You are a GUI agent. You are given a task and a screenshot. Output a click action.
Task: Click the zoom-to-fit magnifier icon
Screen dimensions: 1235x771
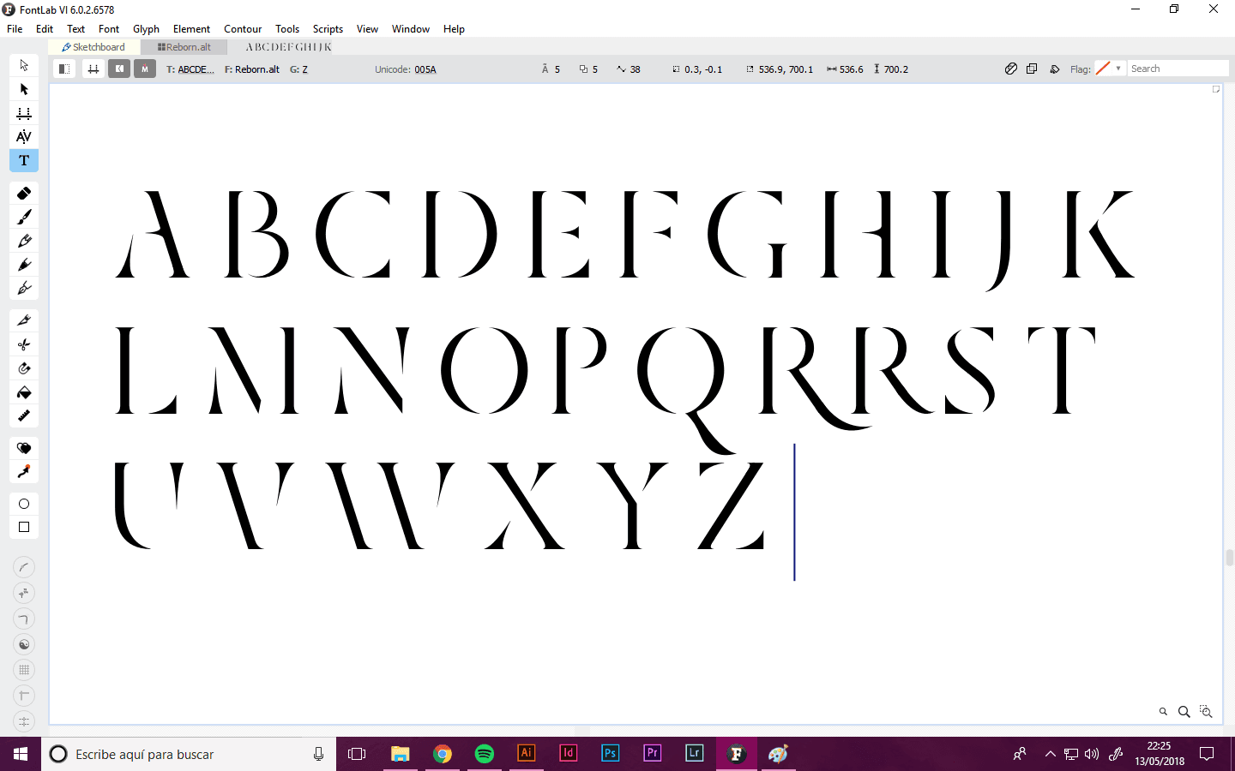tap(1206, 712)
